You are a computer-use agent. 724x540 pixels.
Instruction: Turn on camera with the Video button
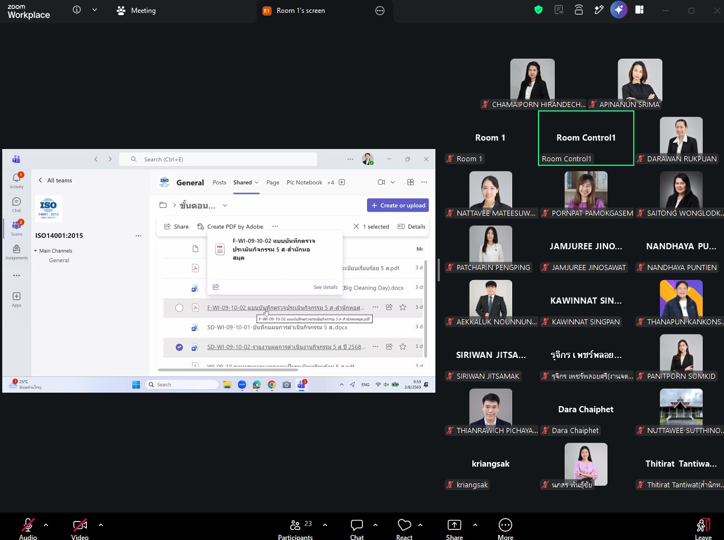pyautogui.click(x=80, y=528)
